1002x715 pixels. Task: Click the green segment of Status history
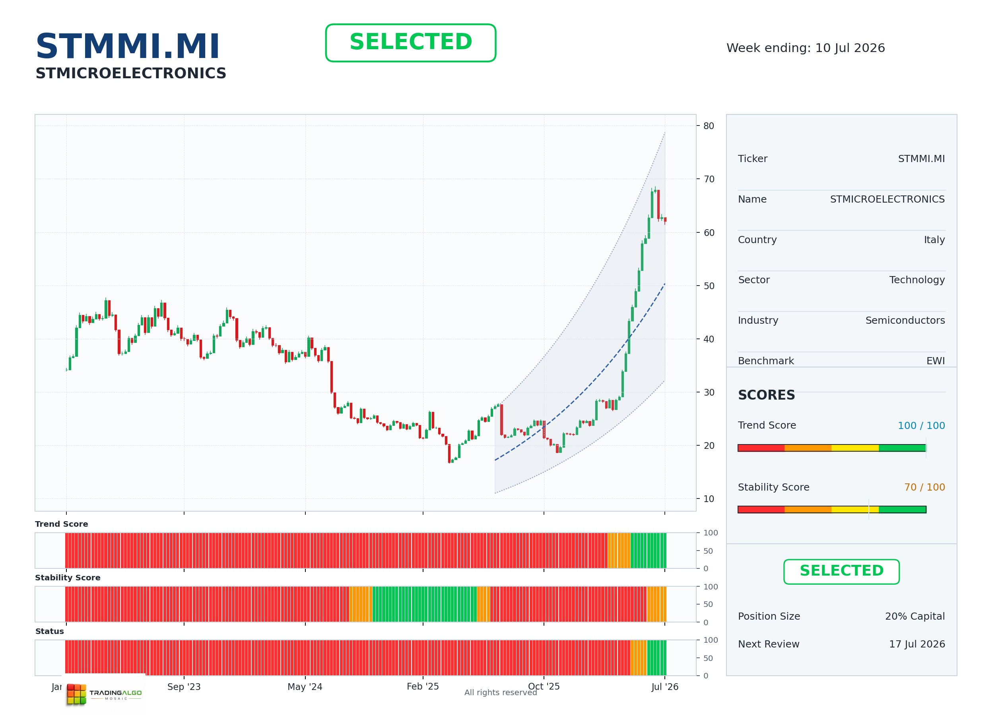click(656, 658)
